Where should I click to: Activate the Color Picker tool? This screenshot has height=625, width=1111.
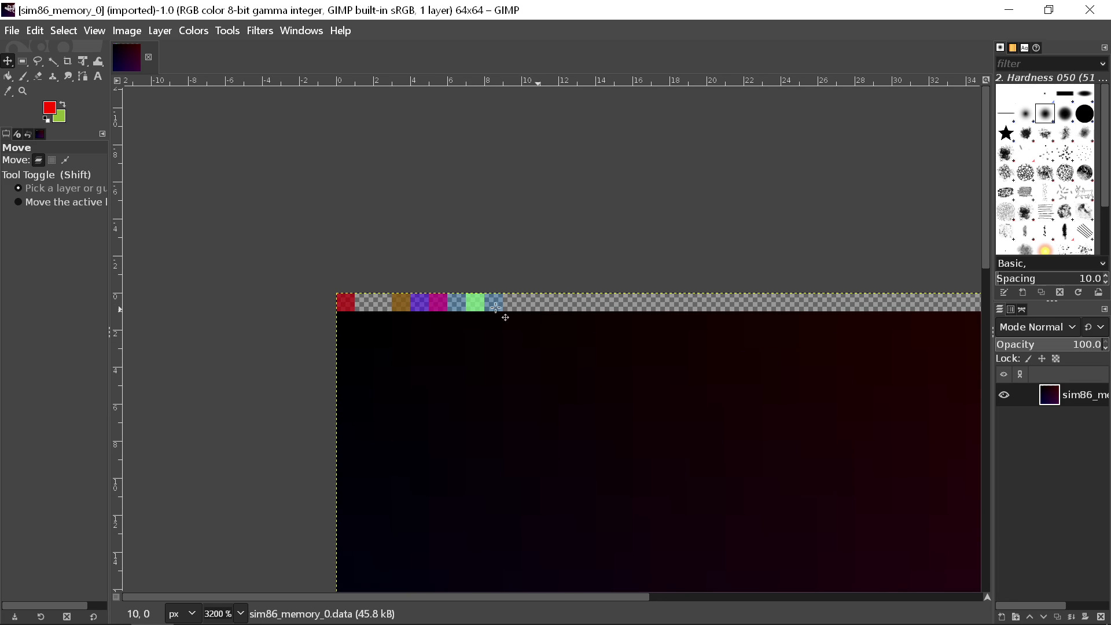point(8,91)
